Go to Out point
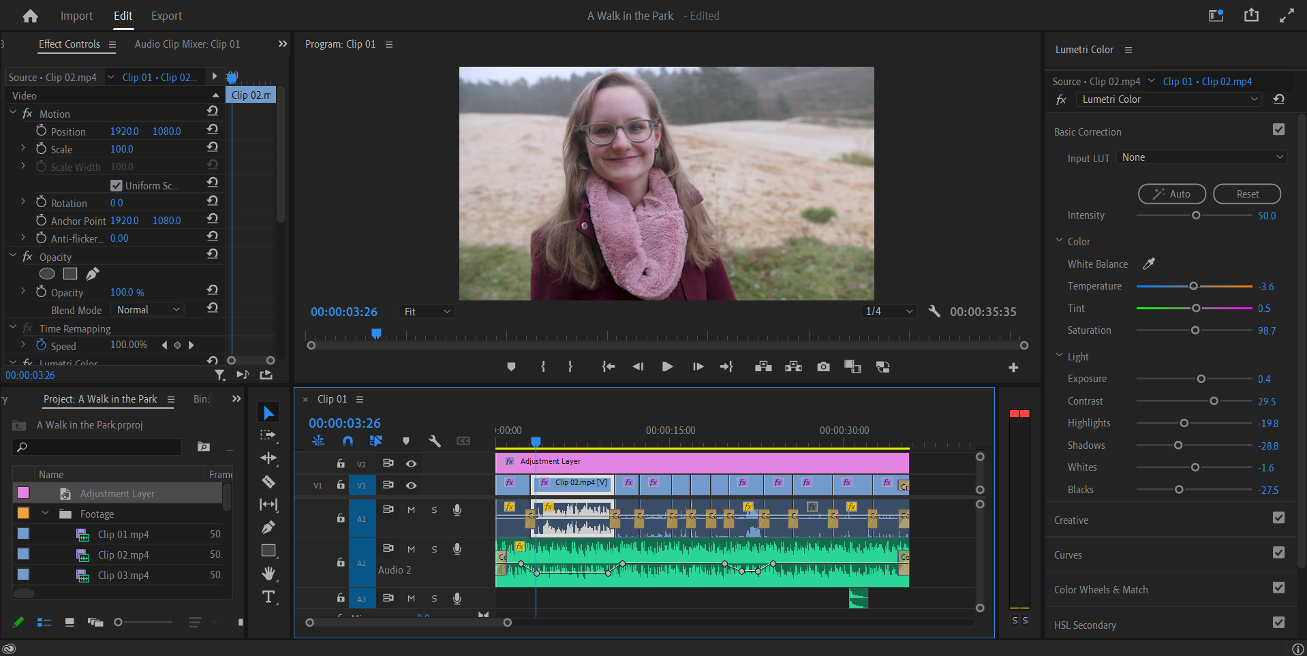Image resolution: width=1307 pixels, height=656 pixels. point(726,366)
